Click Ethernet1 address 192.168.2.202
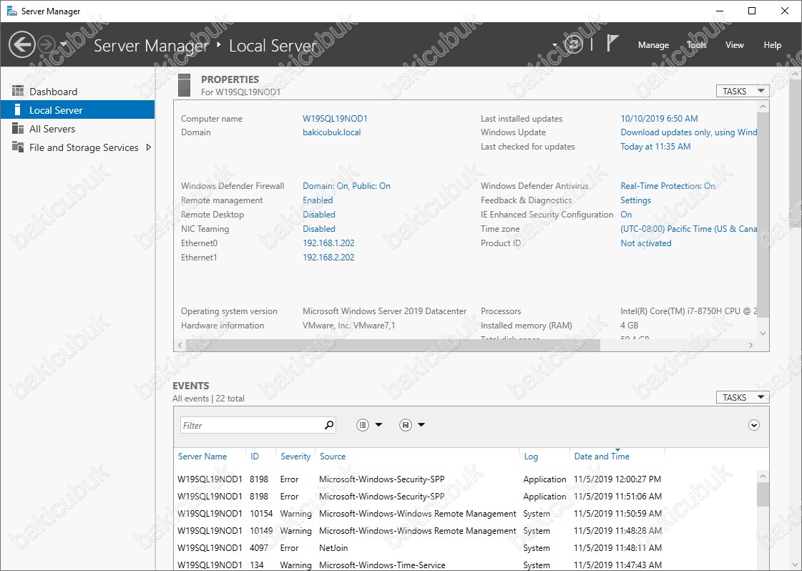 coord(328,258)
